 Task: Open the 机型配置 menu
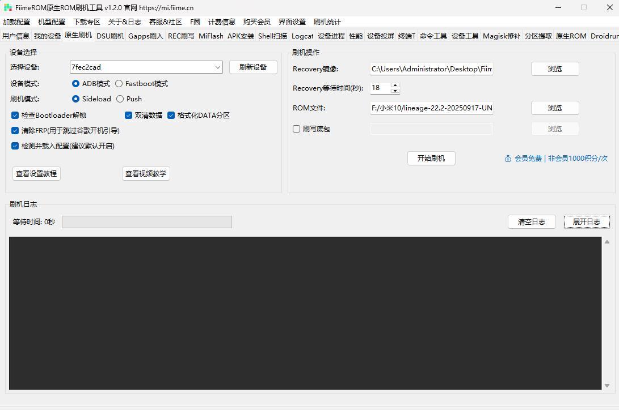point(51,22)
